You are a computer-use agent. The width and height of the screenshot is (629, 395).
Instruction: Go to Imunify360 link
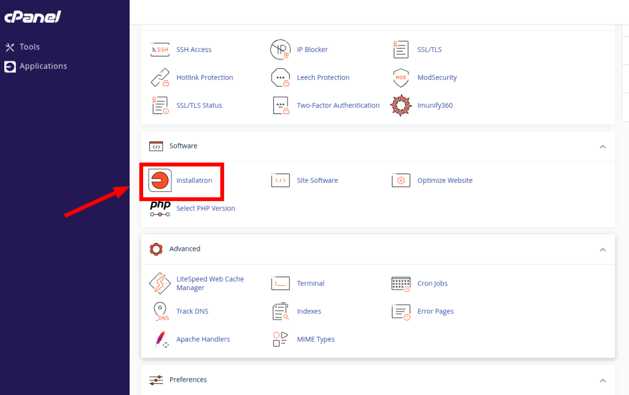click(435, 105)
